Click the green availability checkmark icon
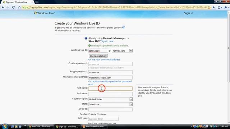The image size is (230, 129). click(89, 46)
